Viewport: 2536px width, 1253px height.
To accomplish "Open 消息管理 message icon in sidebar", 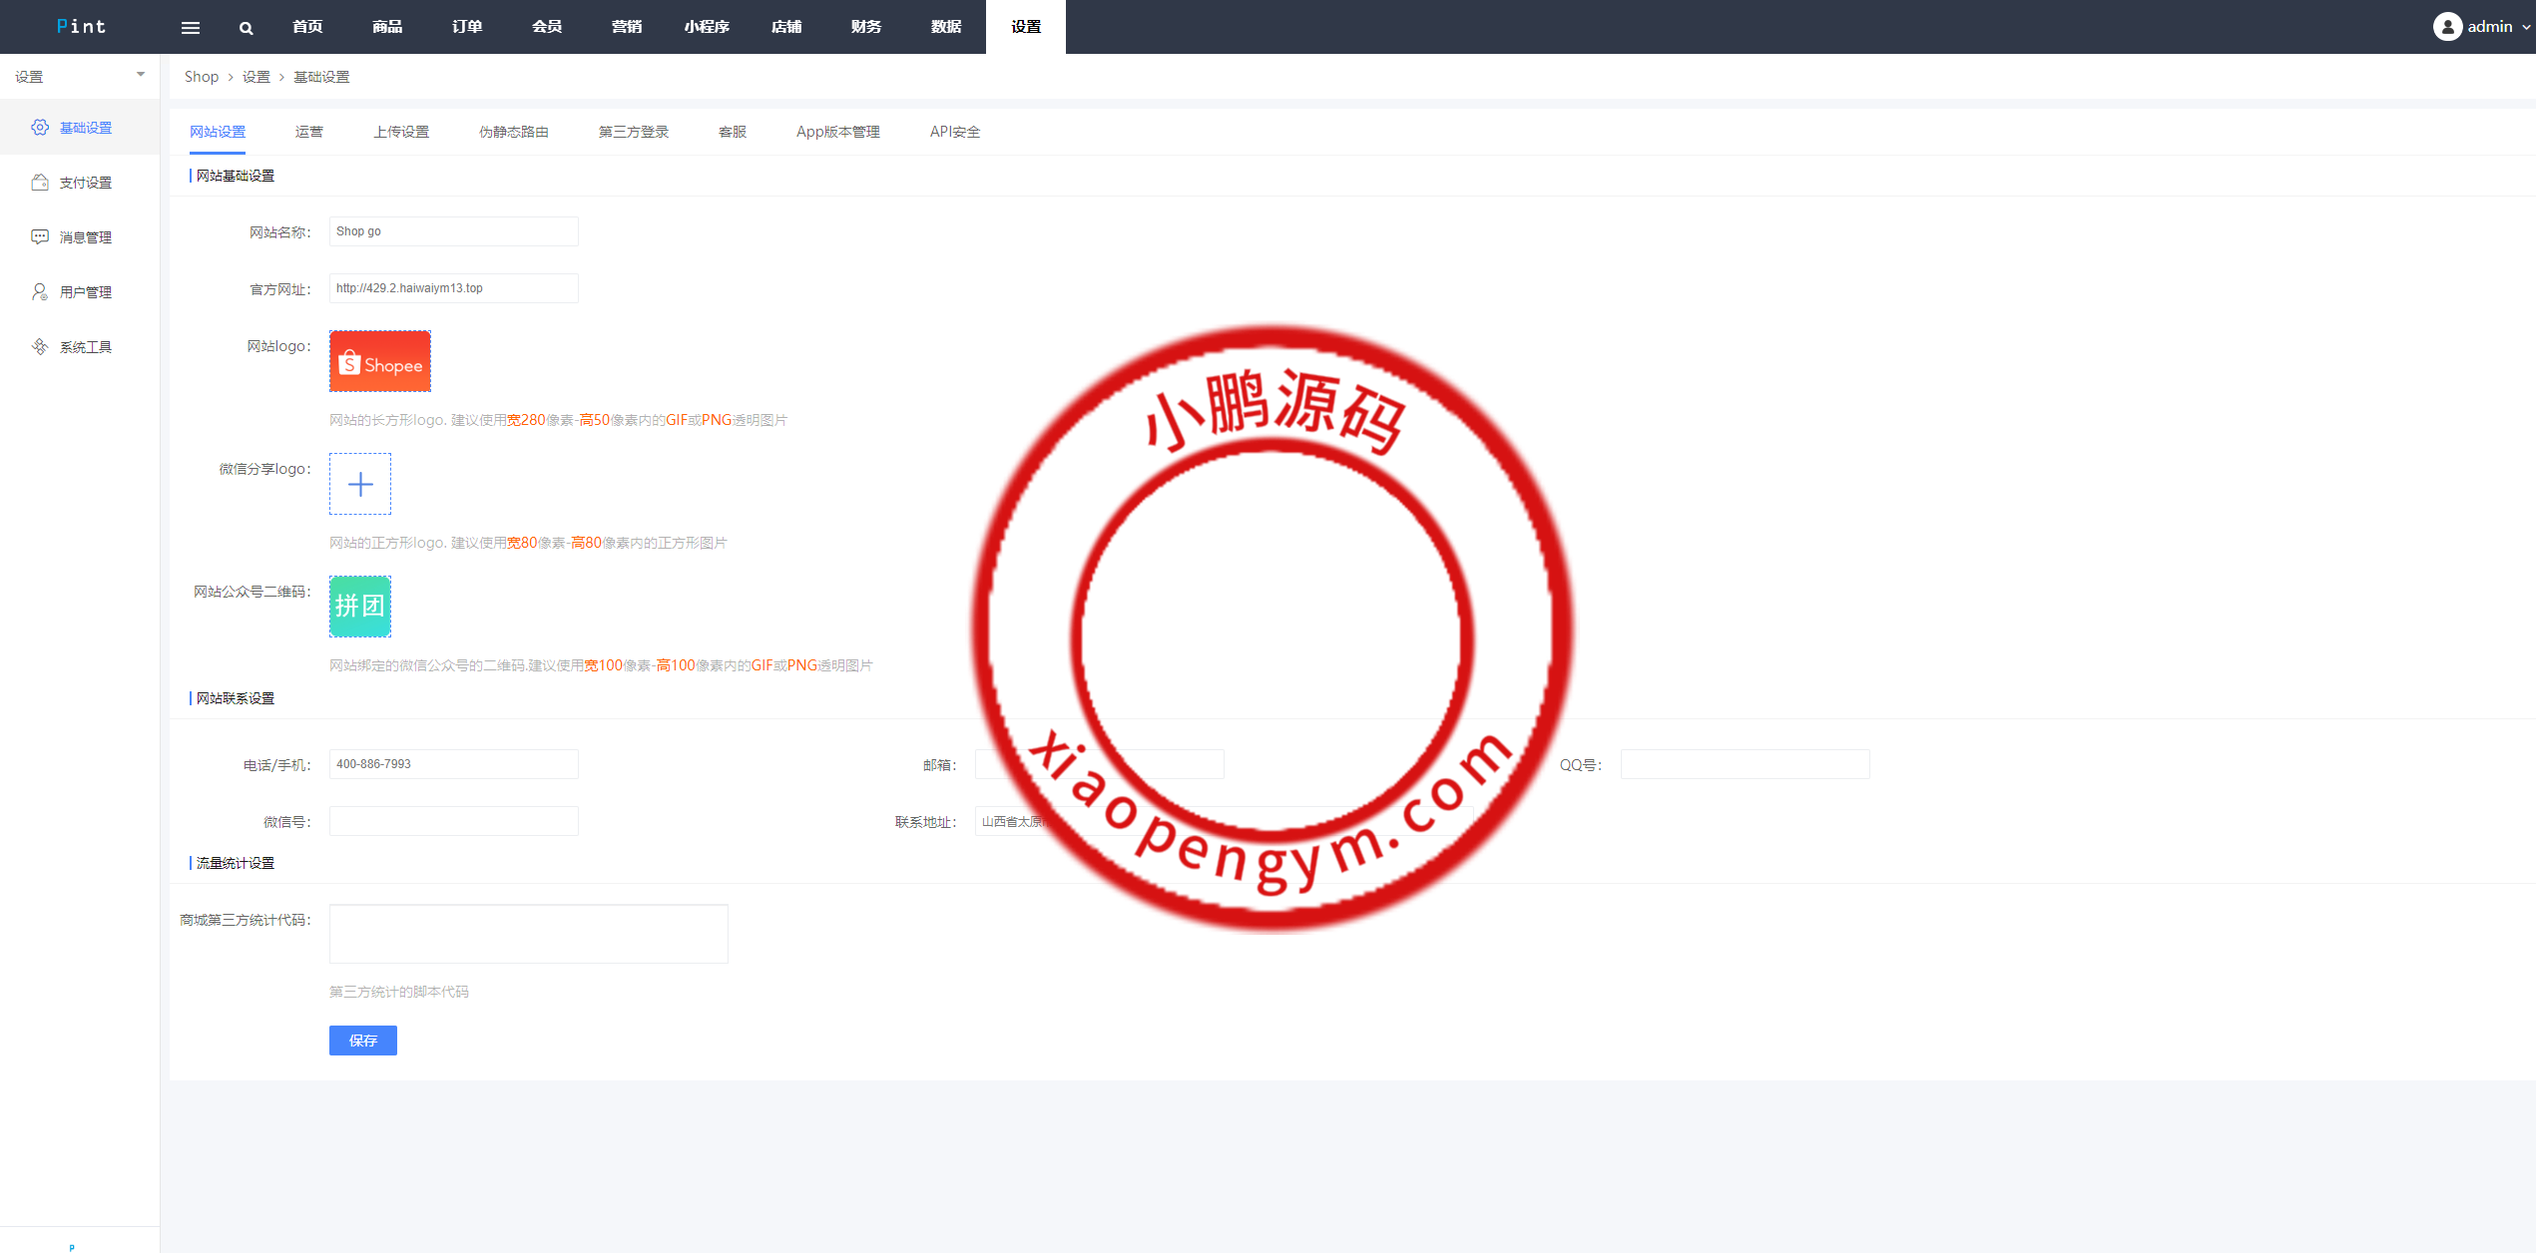I will [40, 236].
